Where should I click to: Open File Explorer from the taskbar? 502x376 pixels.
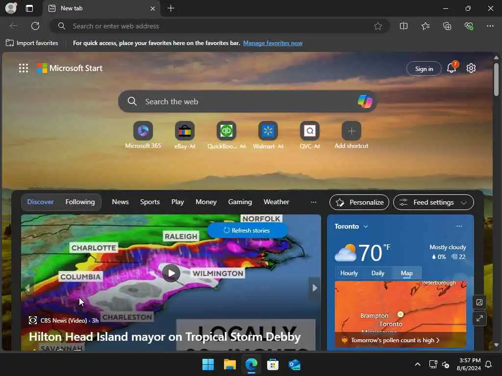click(x=229, y=364)
